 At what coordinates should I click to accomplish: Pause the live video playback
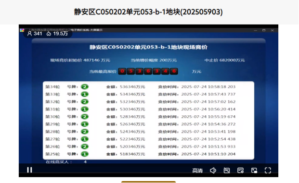point(29,170)
